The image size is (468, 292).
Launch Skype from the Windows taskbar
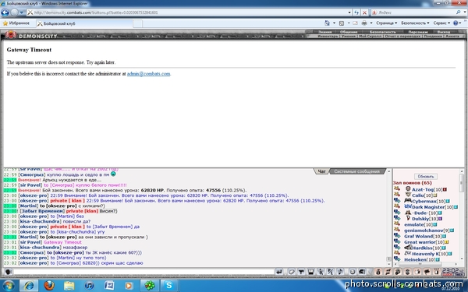tap(169, 286)
